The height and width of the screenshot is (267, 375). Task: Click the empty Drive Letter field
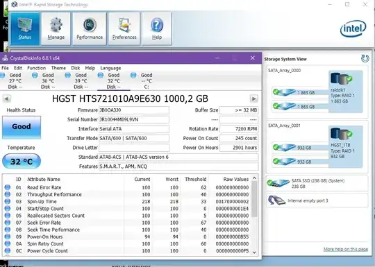[x=134, y=148]
